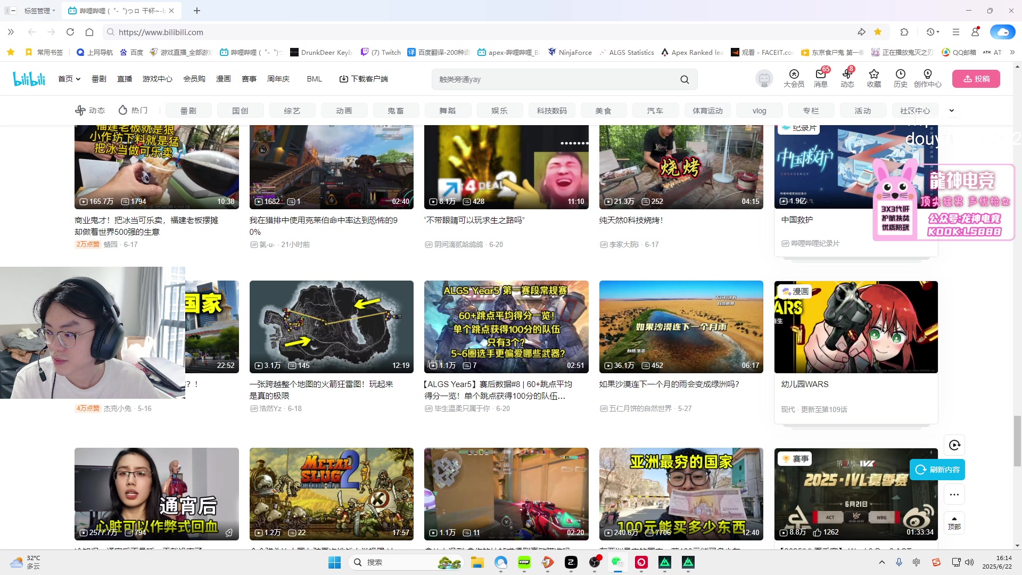Expand the browser sidebar double chevron
The width and height of the screenshot is (1022, 575).
tap(11, 32)
